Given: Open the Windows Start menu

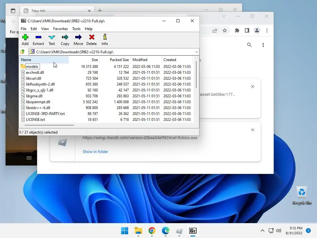Looking at the screenshot, I should [x=124, y=231].
